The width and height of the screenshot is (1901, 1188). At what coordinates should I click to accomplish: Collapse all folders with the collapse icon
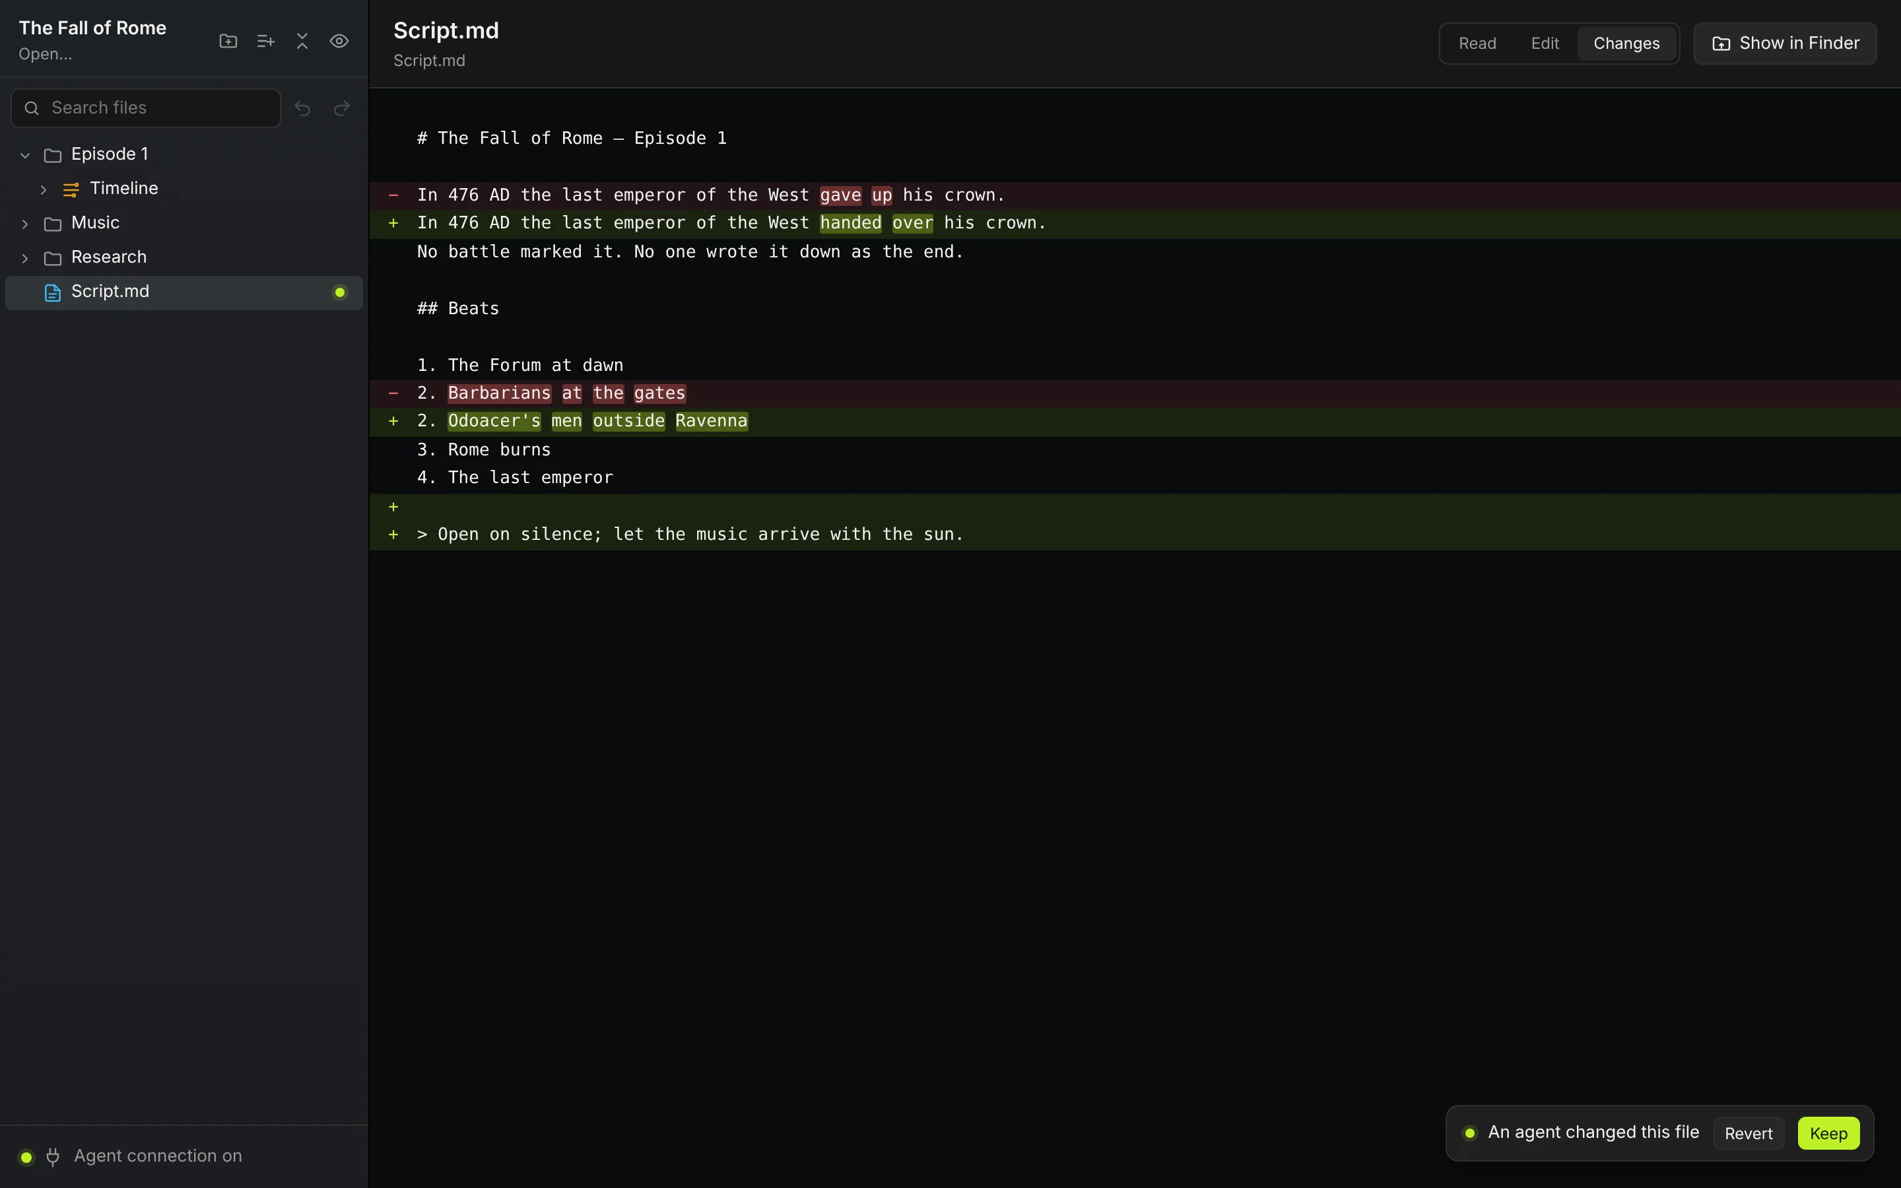click(x=302, y=41)
